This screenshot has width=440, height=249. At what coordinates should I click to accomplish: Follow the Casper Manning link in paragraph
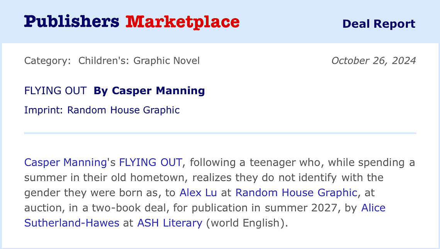pos(65,163)
